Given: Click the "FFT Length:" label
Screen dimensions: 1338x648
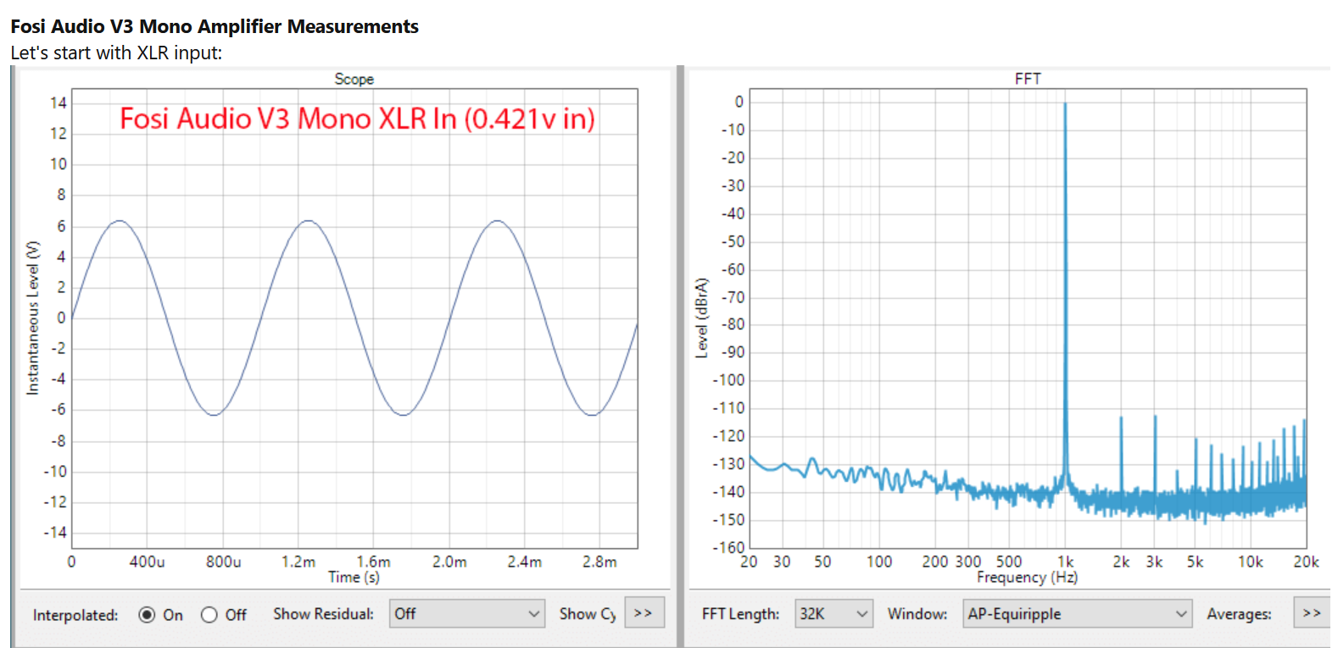Looking at the screenshot, I should coord(740,614).
